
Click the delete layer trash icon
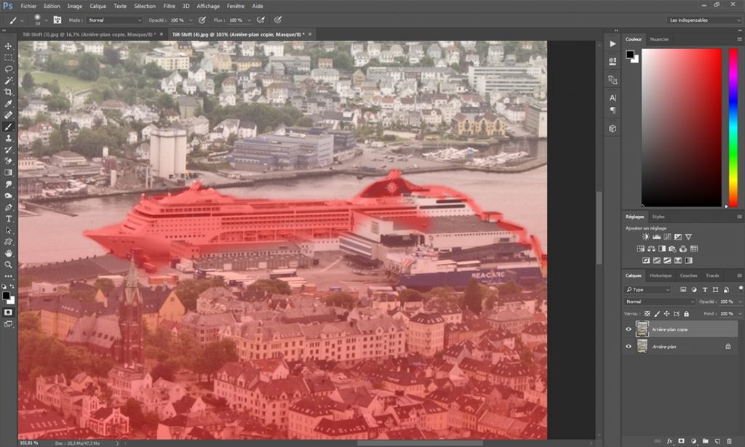(730, 441)
